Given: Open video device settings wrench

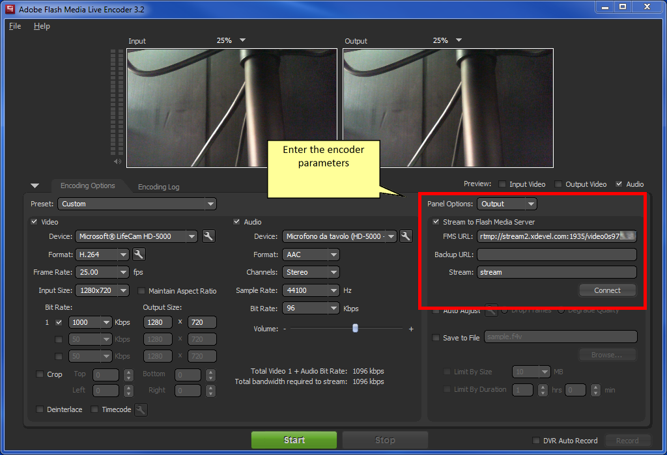Looking at the screenshot, I should tap(208, 236).
